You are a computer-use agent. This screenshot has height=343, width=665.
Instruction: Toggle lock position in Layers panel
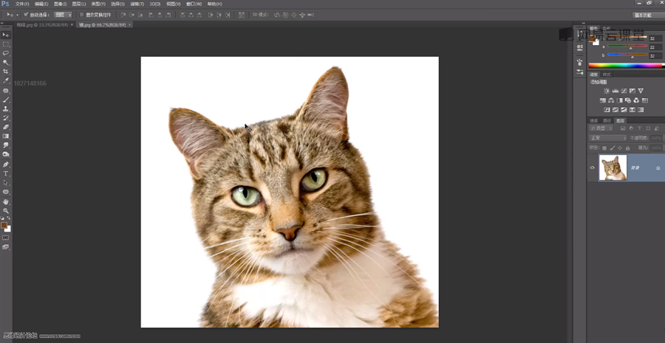[620, 148]
